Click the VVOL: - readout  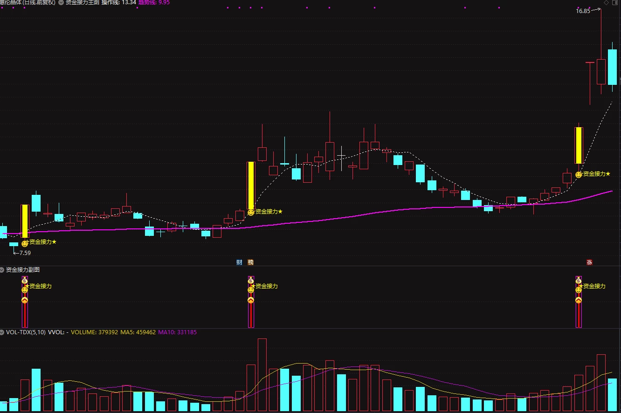(x=58, y=332)
